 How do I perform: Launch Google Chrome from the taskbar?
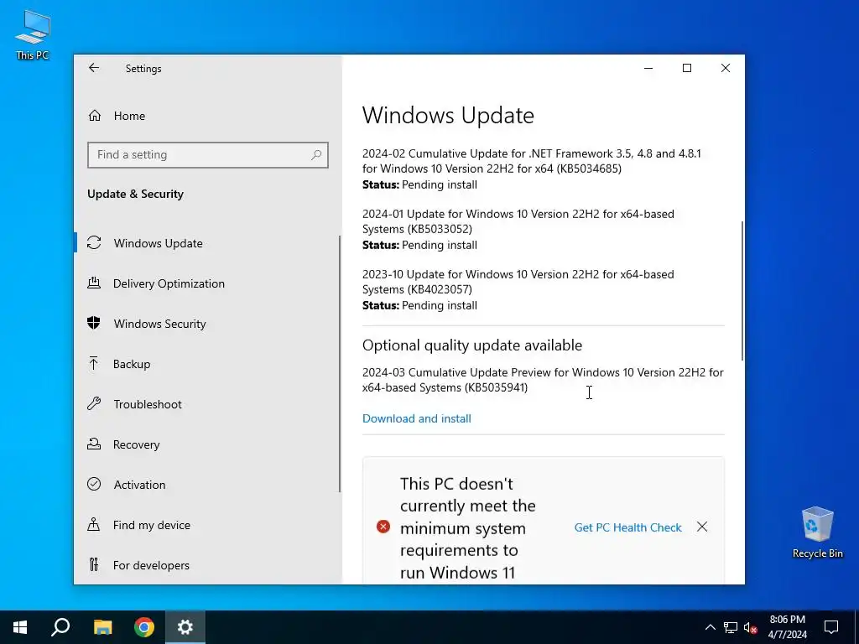[144, 627]
